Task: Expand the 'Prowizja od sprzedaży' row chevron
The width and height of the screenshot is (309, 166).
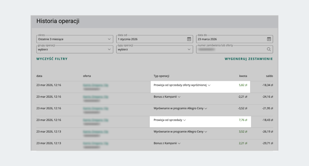Action: tap(184, 120)
